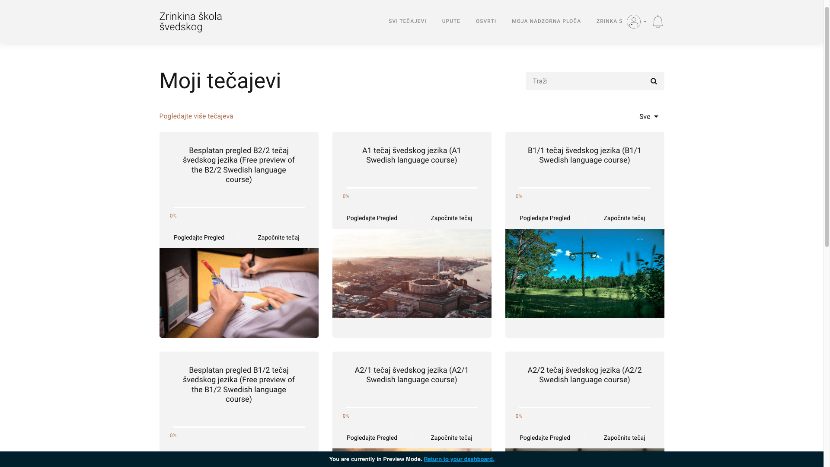Start the Besplatan pregled B2/2 course
This screenshot has height=467, width=830.
click(x=278, y=238)
